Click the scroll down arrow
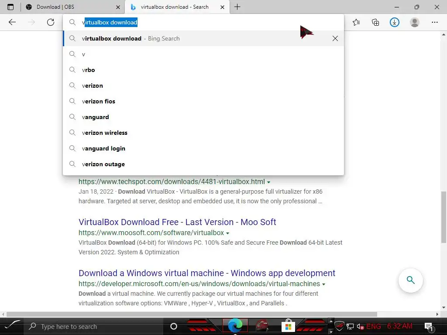This screenshot has width=447, height=335. pyautogui.click(x=444, y=308)
